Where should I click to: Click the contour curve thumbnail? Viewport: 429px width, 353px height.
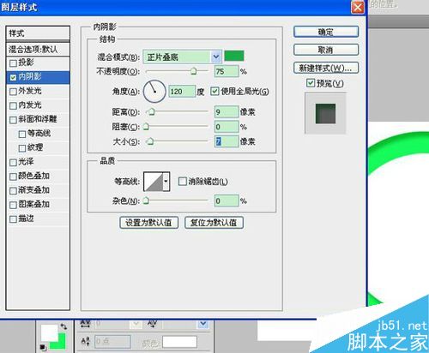[x=154, y=182]
